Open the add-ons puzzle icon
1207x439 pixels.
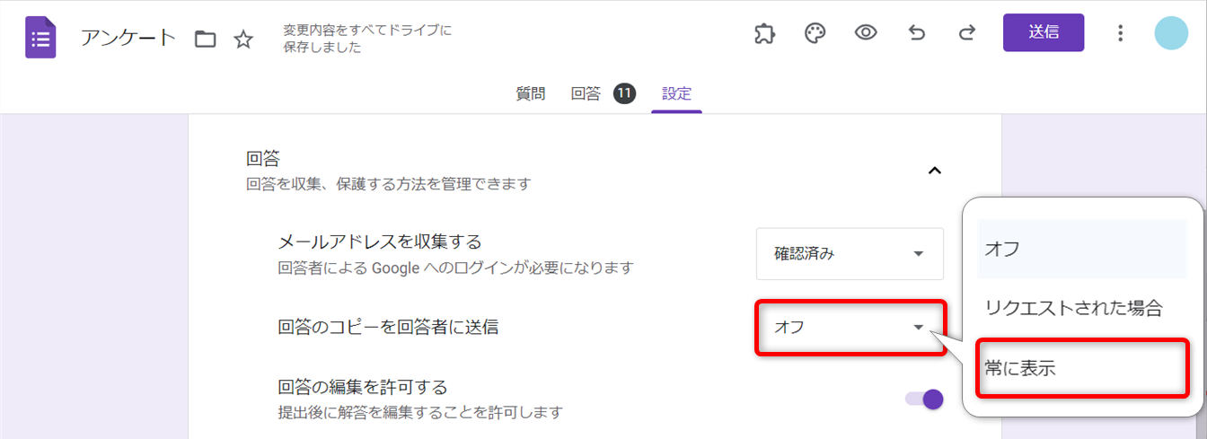[x=764, y=33]
